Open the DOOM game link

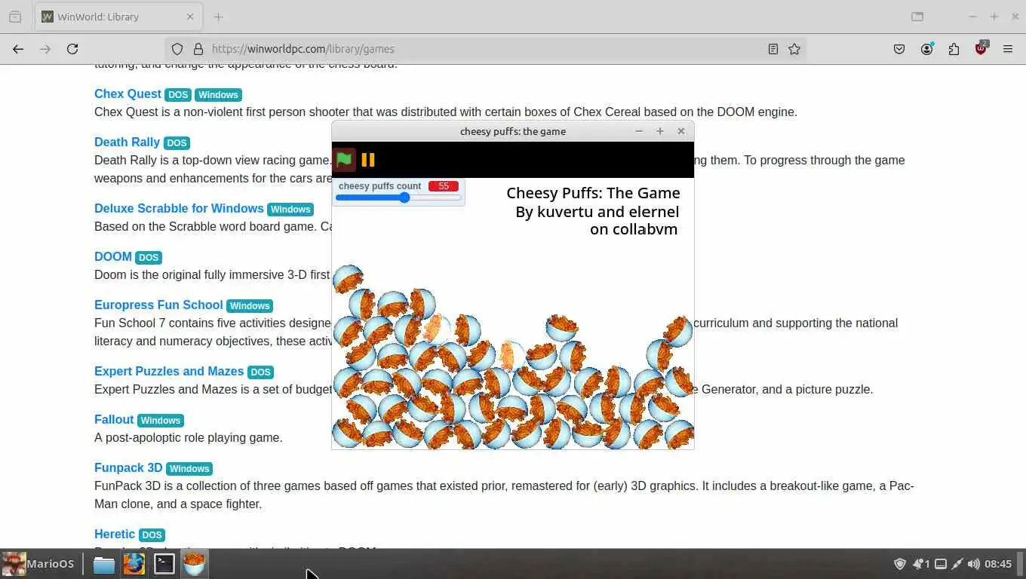point(113,256)
